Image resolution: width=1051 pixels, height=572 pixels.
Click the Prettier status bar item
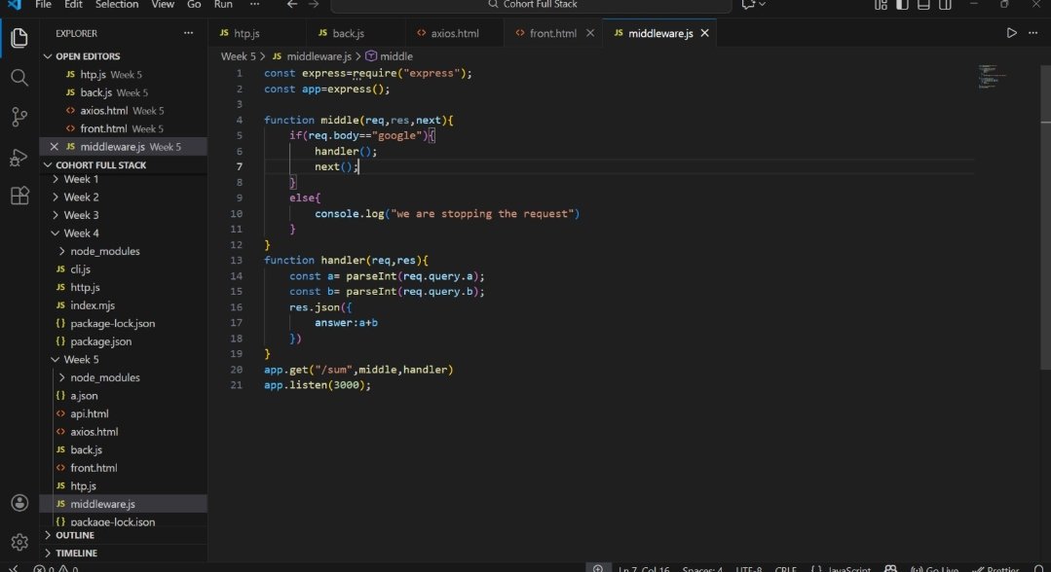pos(996,569)
